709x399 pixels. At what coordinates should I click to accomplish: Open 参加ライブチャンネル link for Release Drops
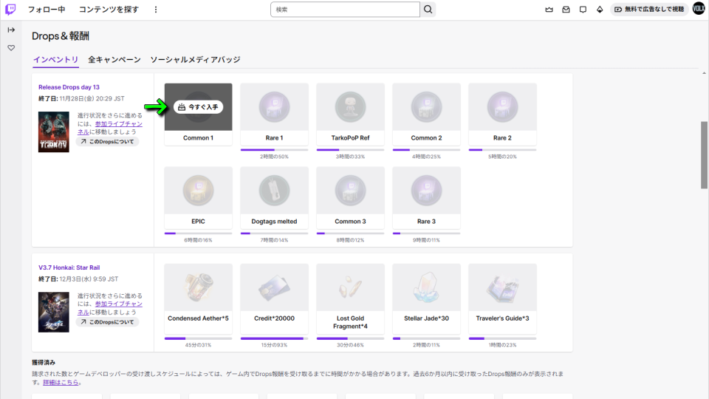click(110, 128)
